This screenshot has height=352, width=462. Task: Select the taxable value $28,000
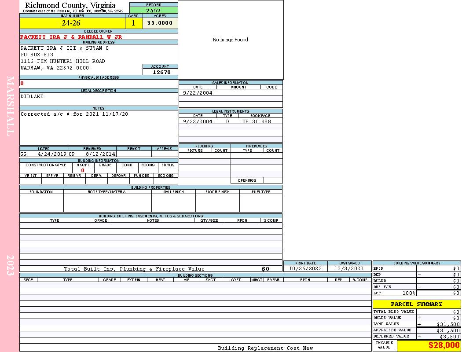pos(444,345)
